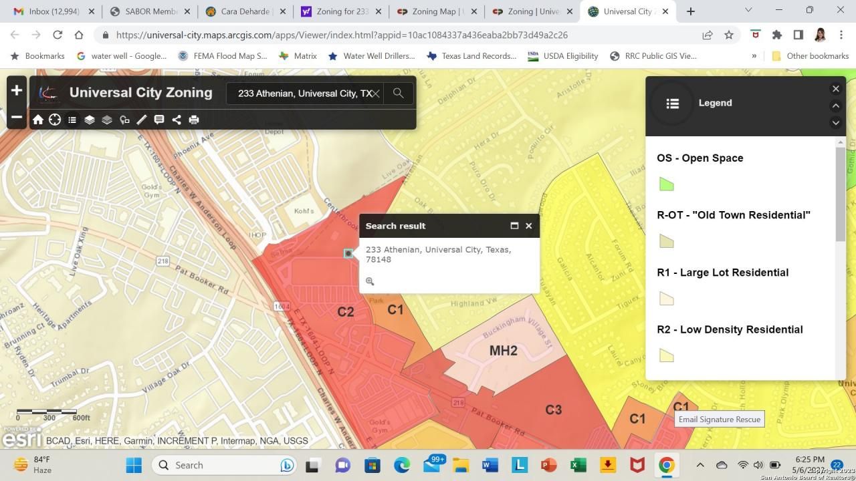
Task: Open the share map icon
Action: pyautogui.click(x=177, y=120)
